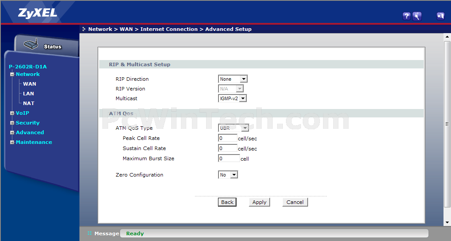Viewport: 451px width, 241px height.
Task: Open the Security menu
Action: click(x=28, y=123)
